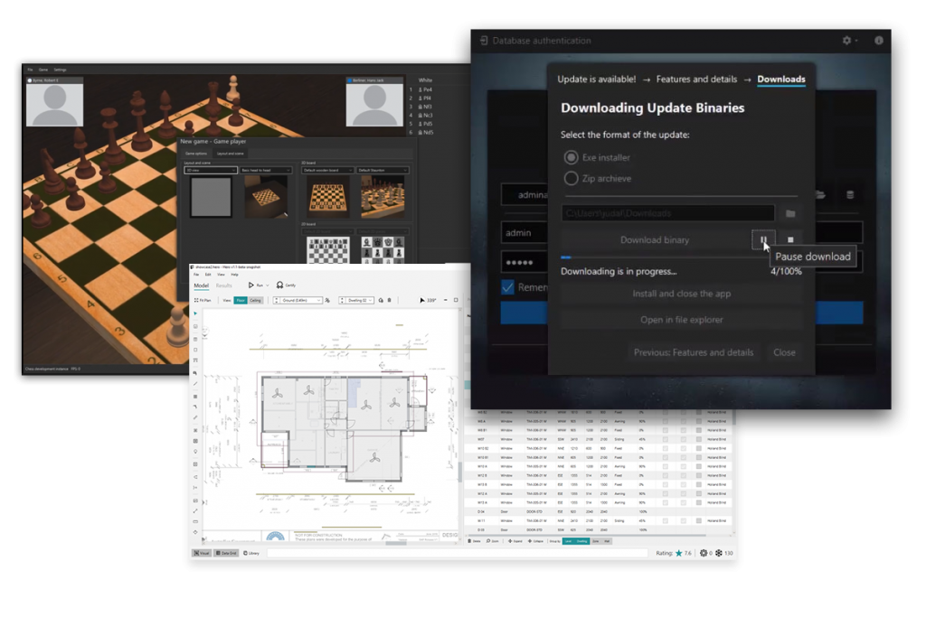Screen dimensions: 926x617
Task: Open the folder browser next to the Downloads path
Action: (x=789, y=212)
